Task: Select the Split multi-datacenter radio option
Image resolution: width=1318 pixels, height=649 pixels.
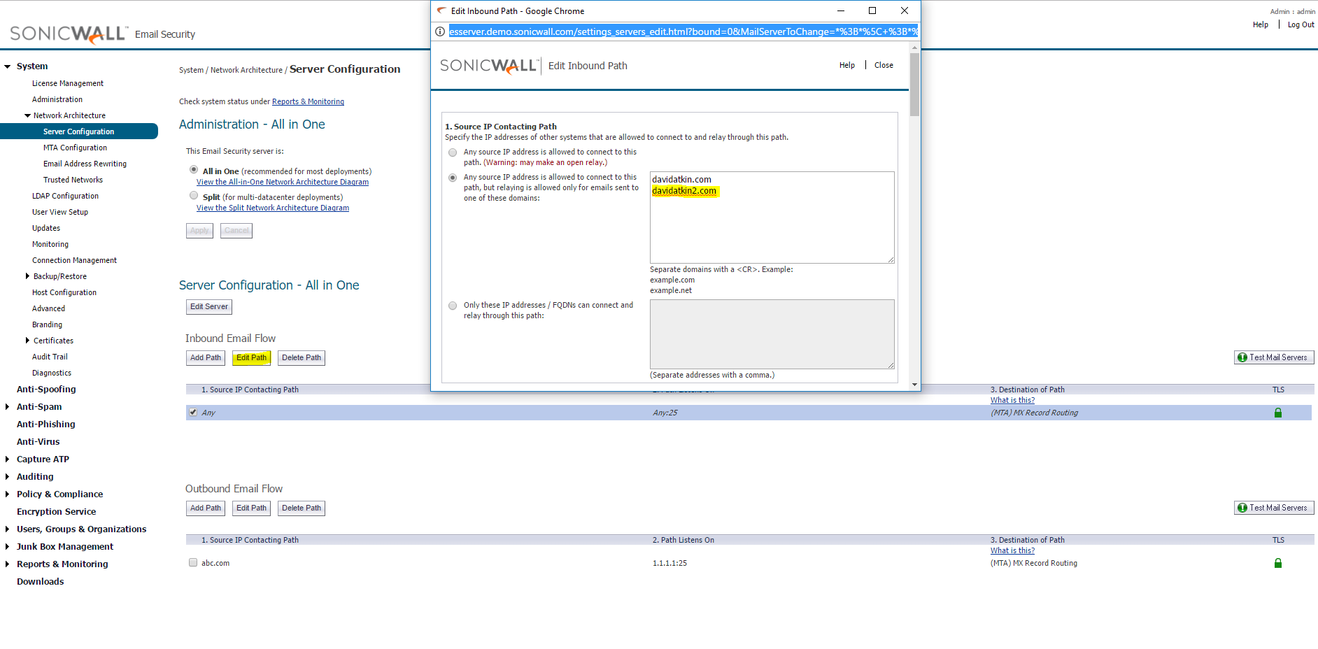Action: [194, 195]
